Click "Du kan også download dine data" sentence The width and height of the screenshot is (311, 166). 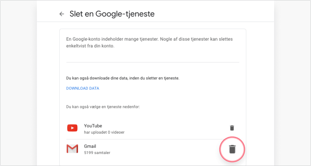(x=123, y=78)
